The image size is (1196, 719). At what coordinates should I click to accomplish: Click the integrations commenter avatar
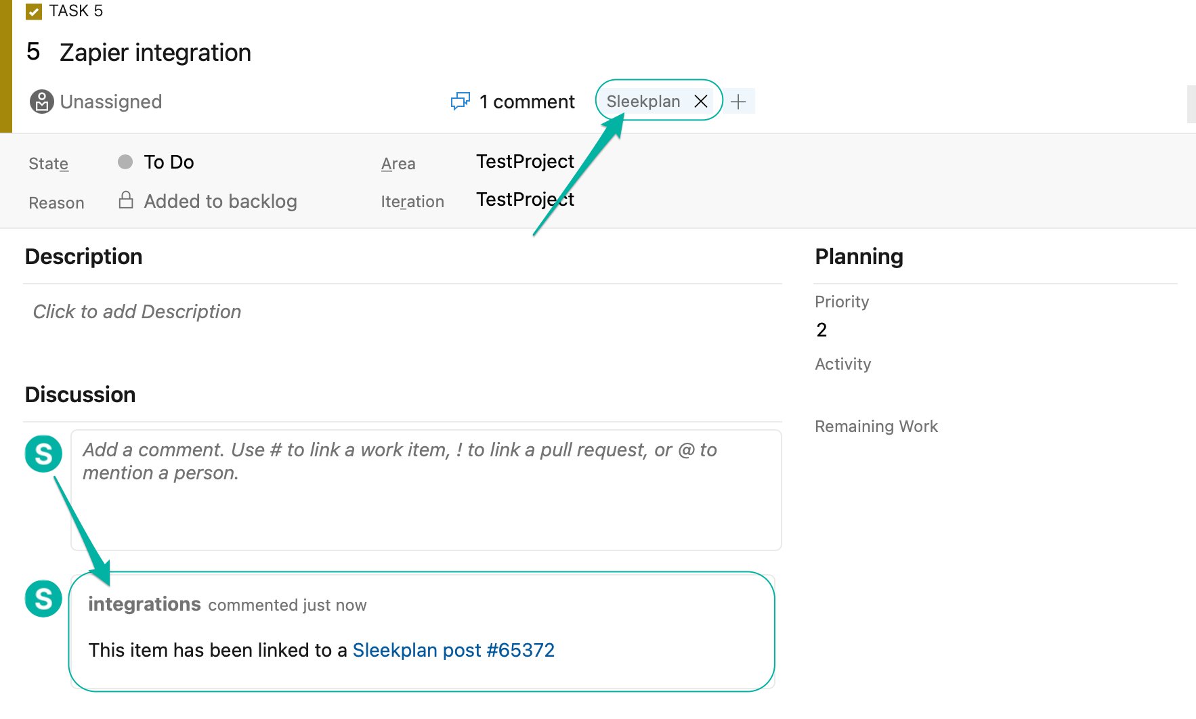tap(43, 598)
